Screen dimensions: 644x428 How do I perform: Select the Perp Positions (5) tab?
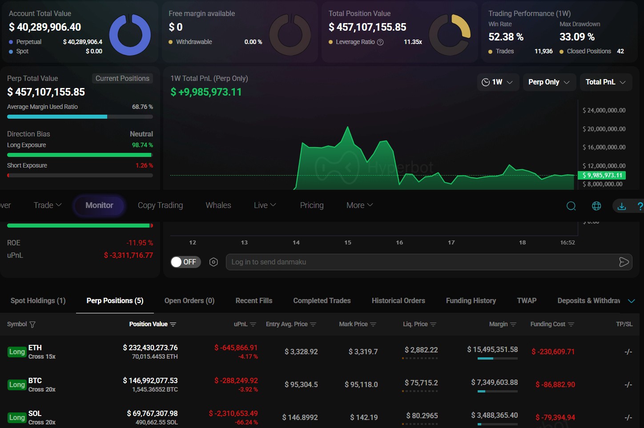click(x=115, y=301)
